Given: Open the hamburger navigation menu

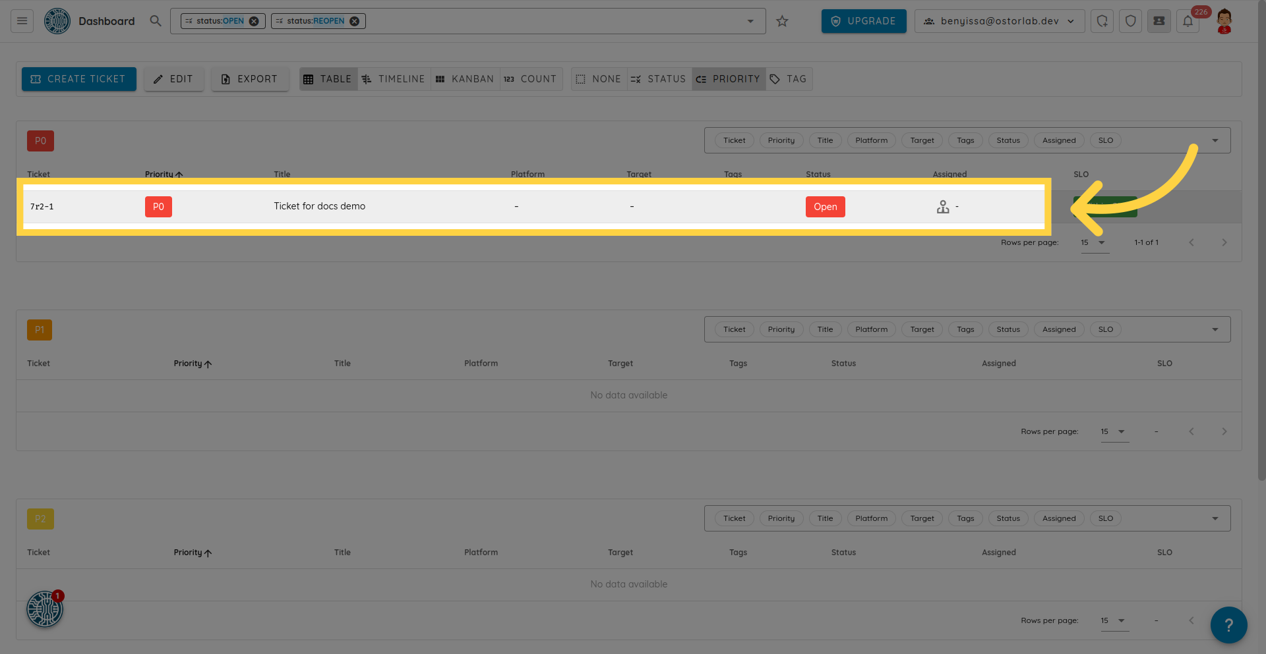Looking at the screenshot, I should (22, 21).
